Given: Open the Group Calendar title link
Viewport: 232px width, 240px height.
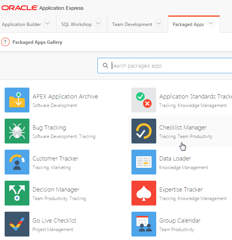Looking at the screenshot, I should [x=180, y=221].
